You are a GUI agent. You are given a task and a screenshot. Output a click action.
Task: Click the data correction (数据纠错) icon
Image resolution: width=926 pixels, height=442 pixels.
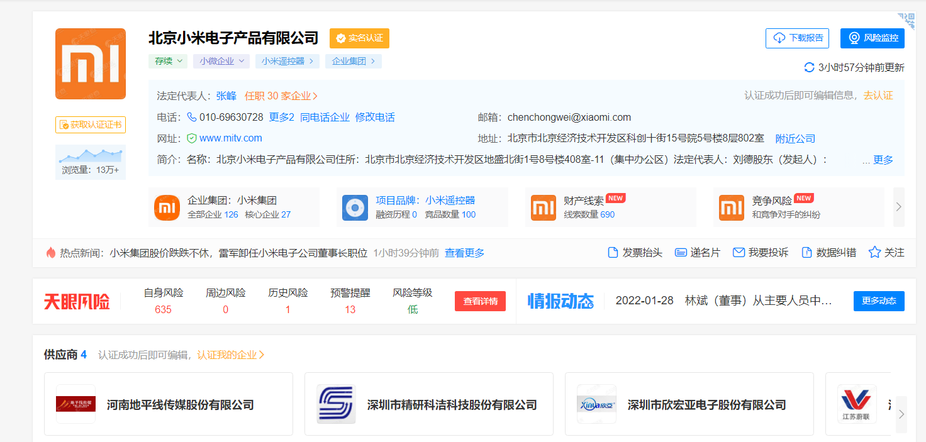pos(807,253)
